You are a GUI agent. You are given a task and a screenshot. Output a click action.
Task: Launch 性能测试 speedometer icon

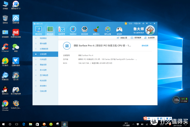coord(73,30)
